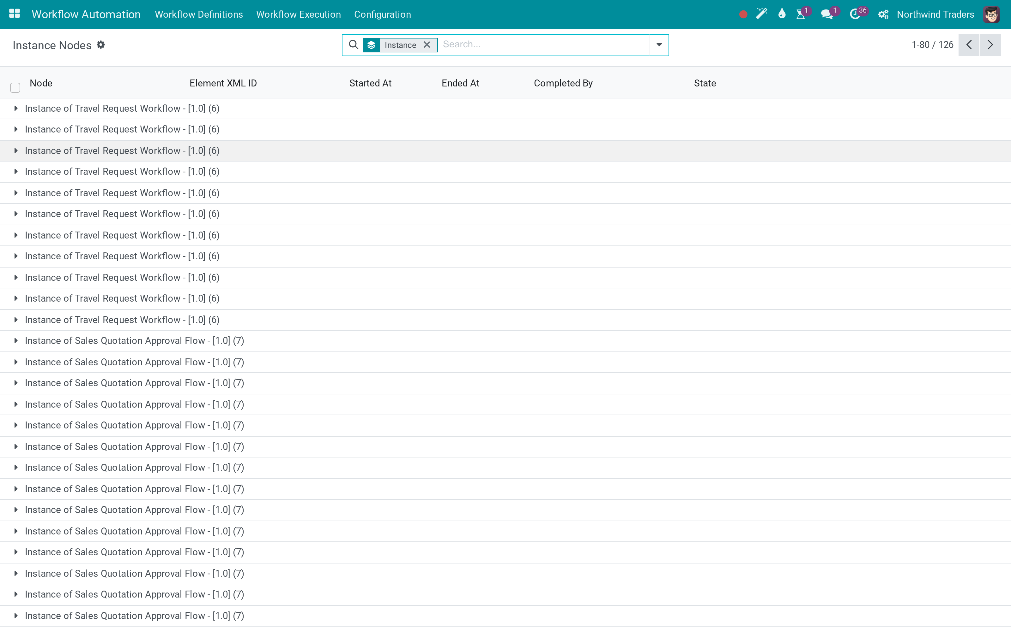This screenshot has width=1011, height=631.
Task: Open the user avatar menu
Action: (x=992, y=14)
